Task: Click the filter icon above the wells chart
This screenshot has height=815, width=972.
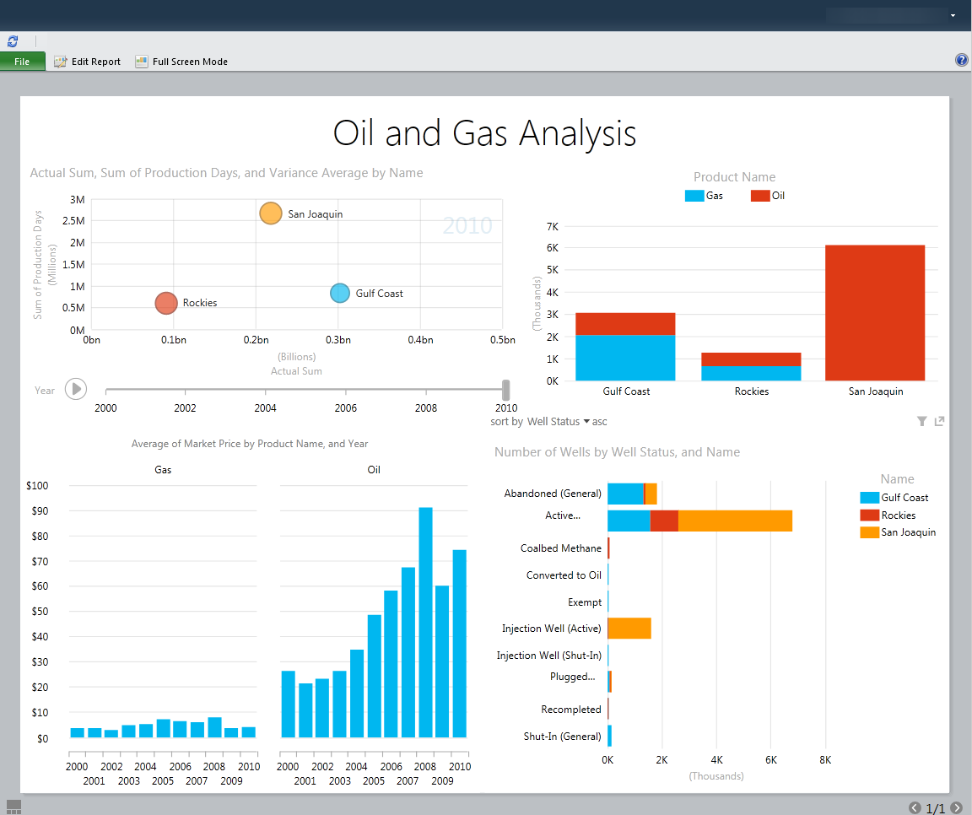Action: click(922, 421)
